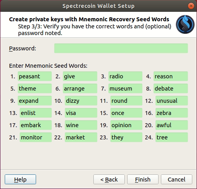Viewport: 197px width, 189px height.
Task: Click the Help button
Action: pyautogui.click(x=20, y=179)
